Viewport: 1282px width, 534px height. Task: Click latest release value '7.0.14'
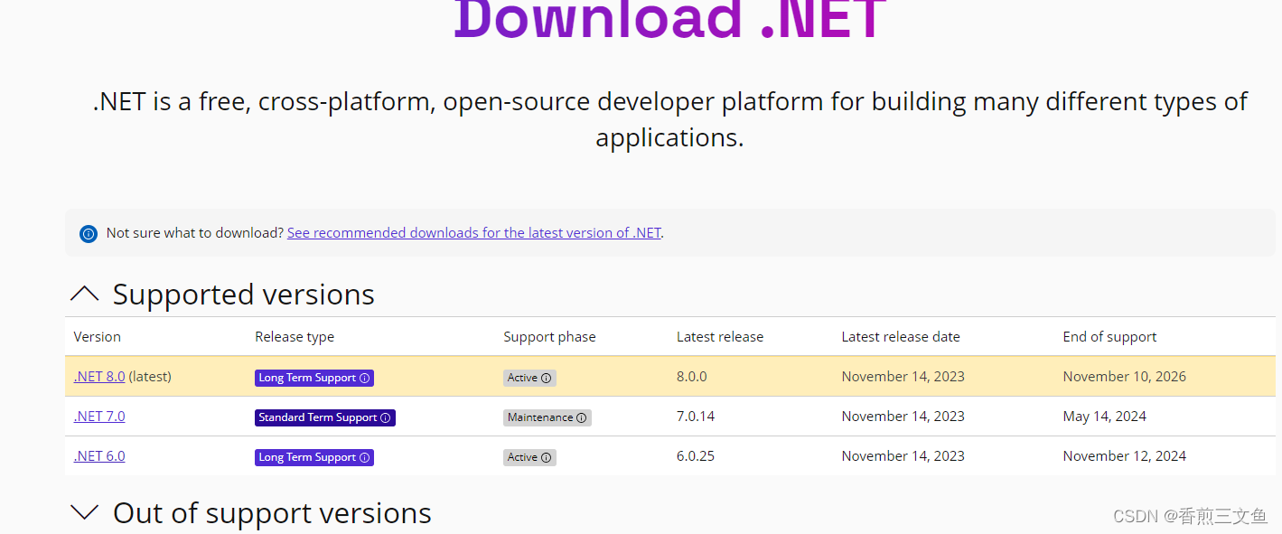coord(696,416)
